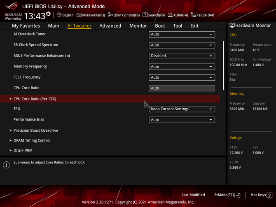276x207 pixels.
Task: Select the Ai Tweaker tab
Action: pos(80,26)
